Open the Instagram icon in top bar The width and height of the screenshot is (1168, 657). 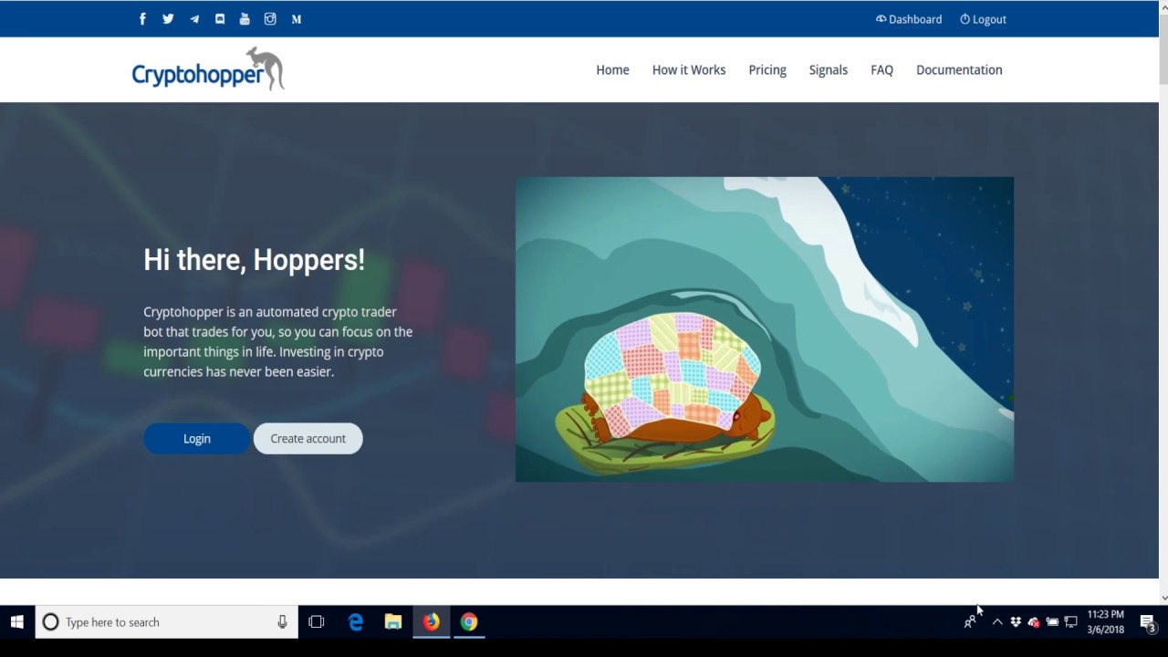tap(270, 18)
